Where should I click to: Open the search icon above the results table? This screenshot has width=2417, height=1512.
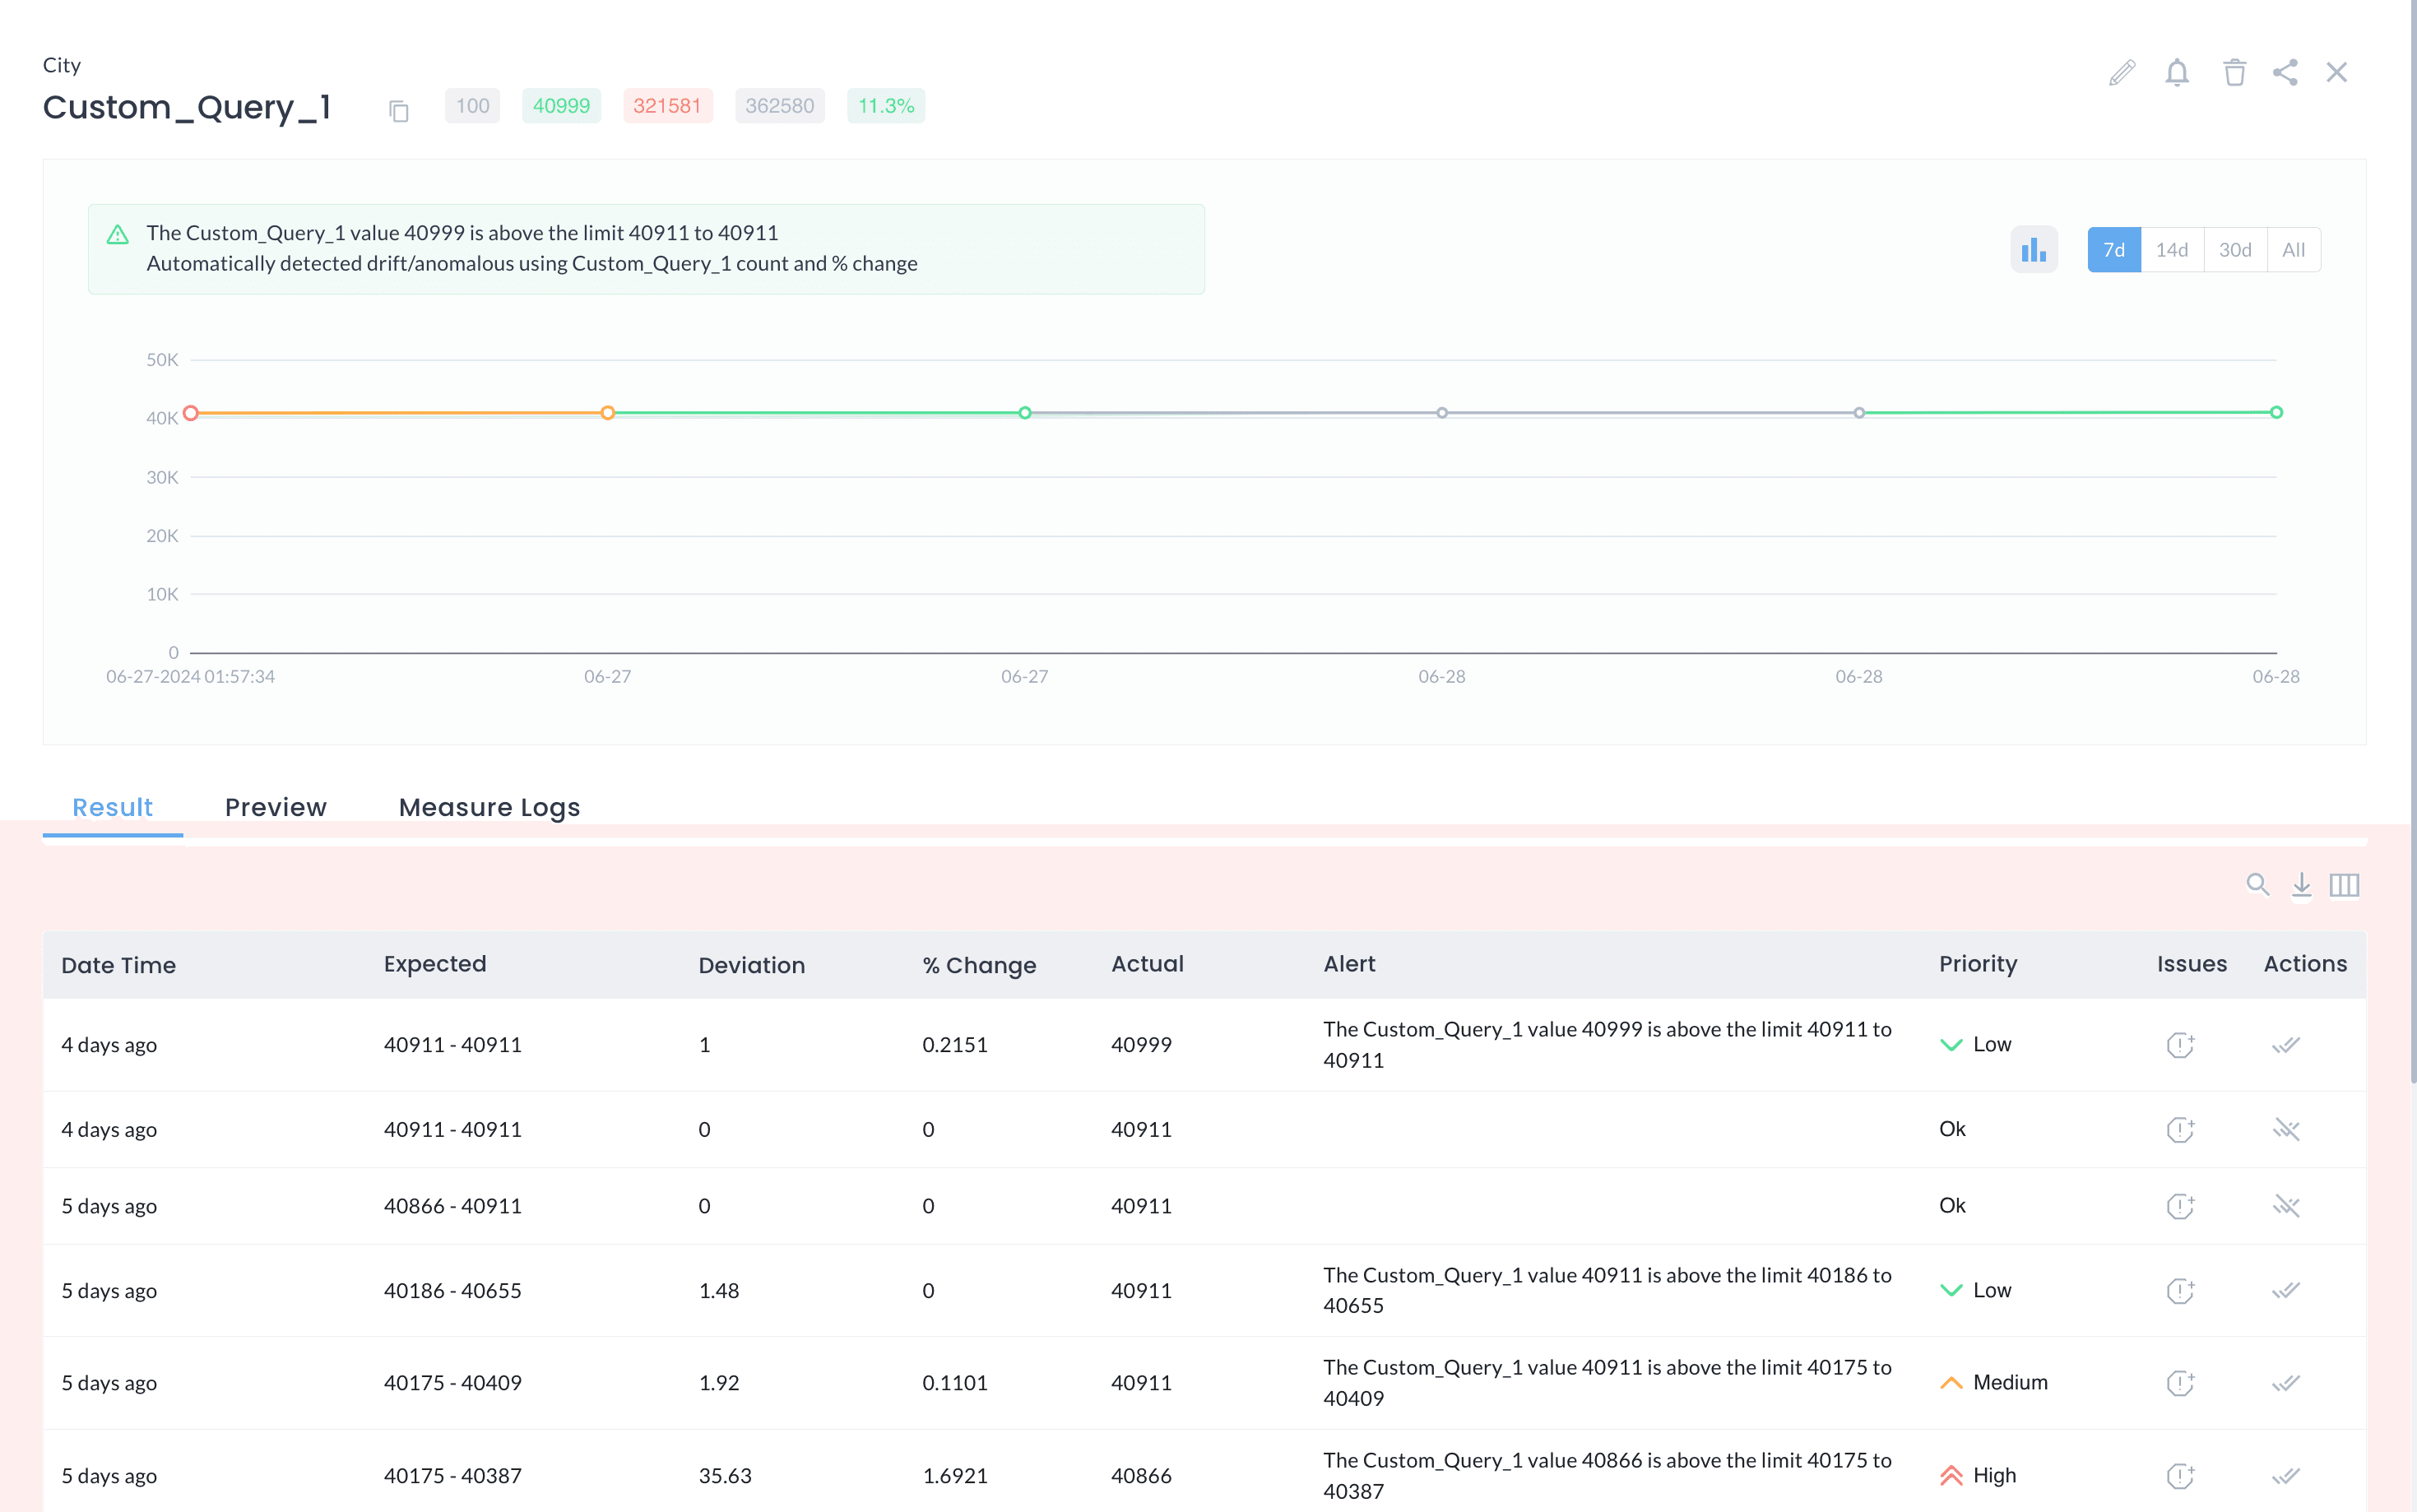[2258, 885]
